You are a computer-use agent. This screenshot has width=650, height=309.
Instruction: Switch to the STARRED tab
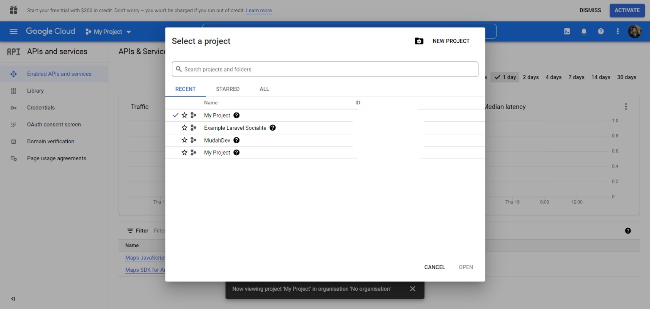pyautogui.click(x=228, y=89)
